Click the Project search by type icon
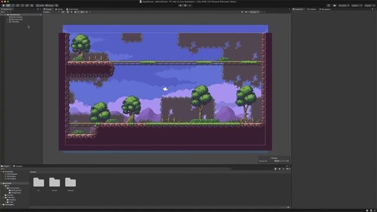Image resolution: width=377 pixels, height=212 pixels. click(x=276, y=169)
